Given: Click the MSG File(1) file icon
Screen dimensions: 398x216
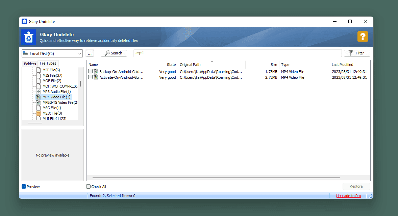Looking at the screenshot, I should tap(39, 108).
